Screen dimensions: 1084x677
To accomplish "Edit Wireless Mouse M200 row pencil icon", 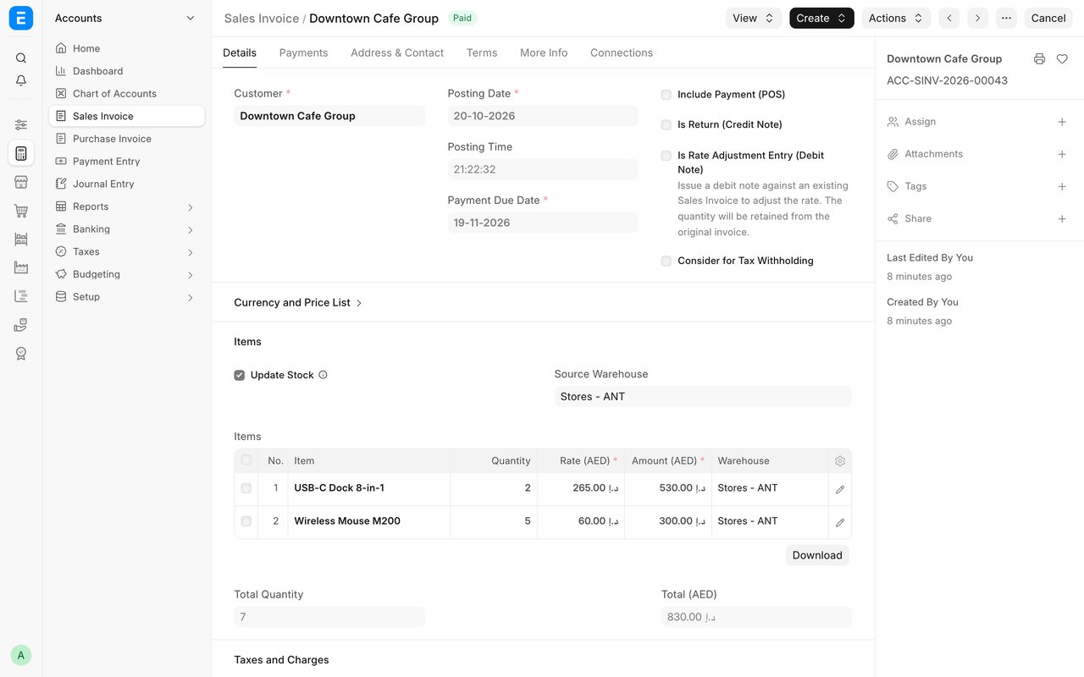I will tap(840, 522).
